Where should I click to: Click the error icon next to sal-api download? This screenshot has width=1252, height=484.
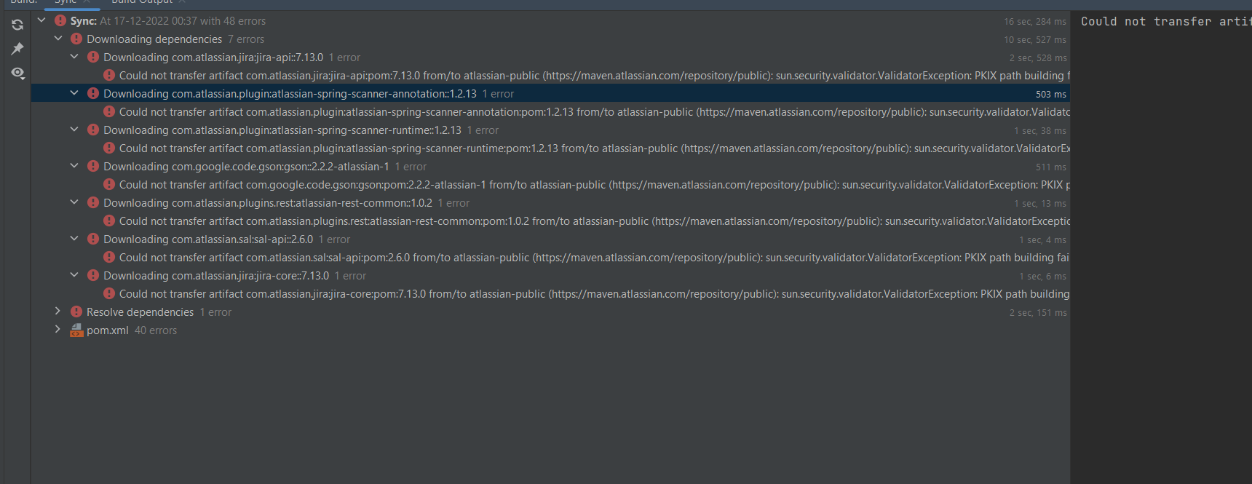point(93,239)
